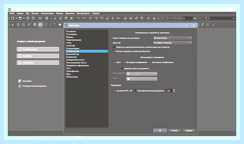Open the 'Масштаб' dropdown
Image resolution: width=244 pixels, height=144 pixels.
[x=172, y=43]
